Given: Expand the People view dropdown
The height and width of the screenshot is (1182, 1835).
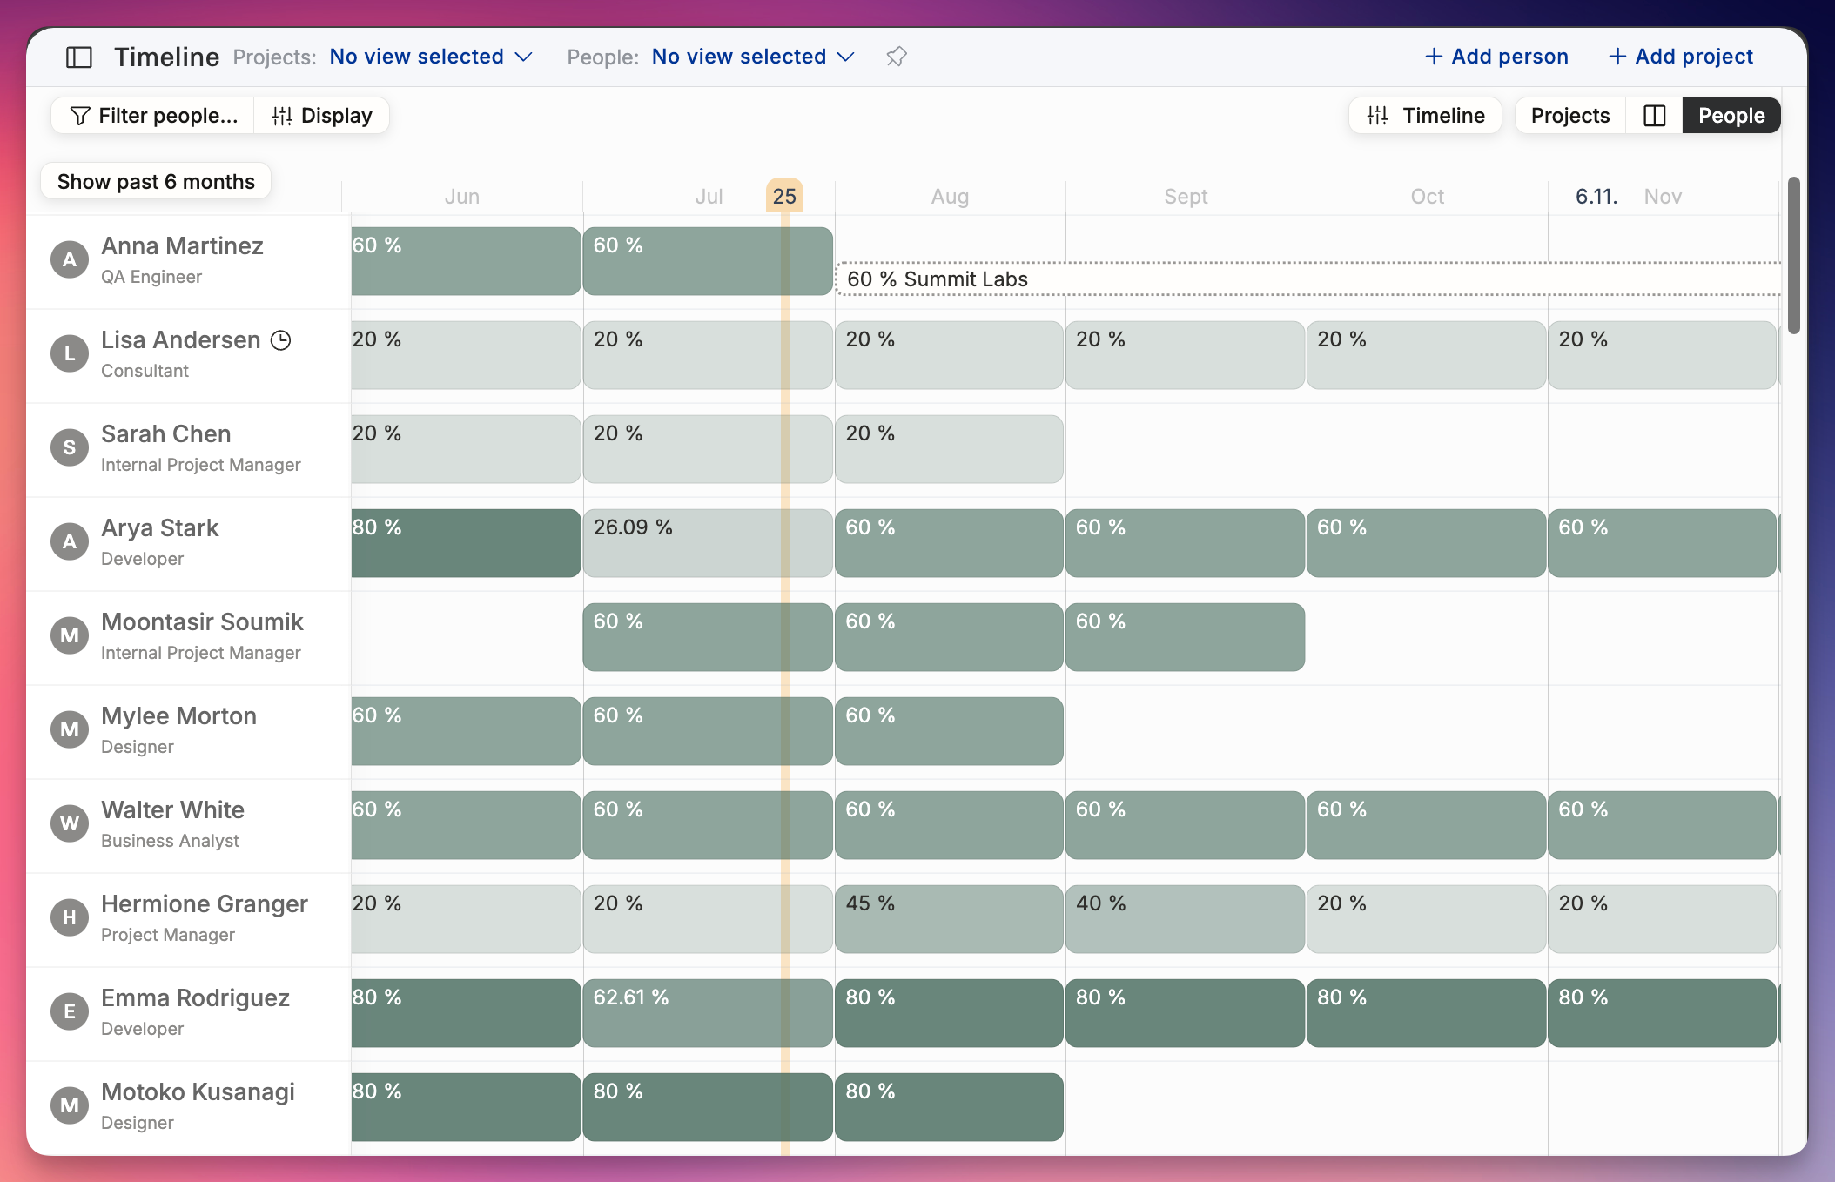Looking at the screenshot, I should click(x=753, y=57).
